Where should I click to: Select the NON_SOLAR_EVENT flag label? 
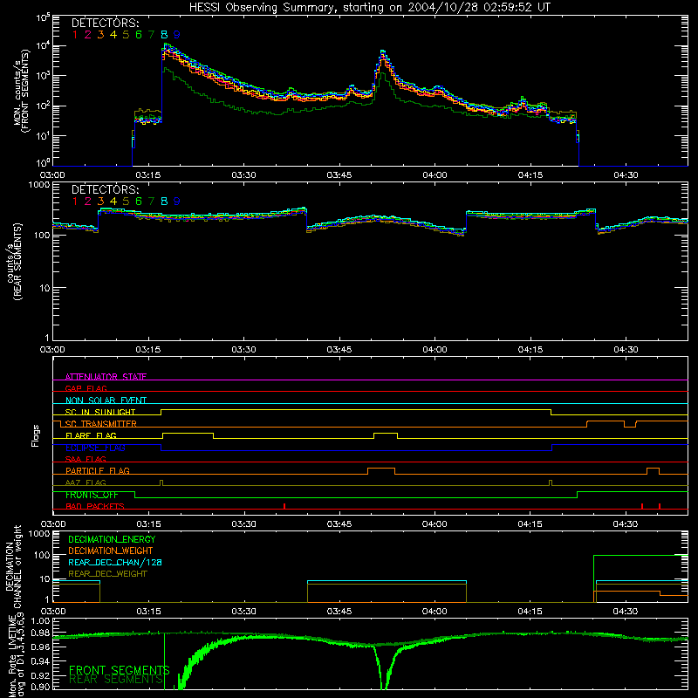point(106,400)
